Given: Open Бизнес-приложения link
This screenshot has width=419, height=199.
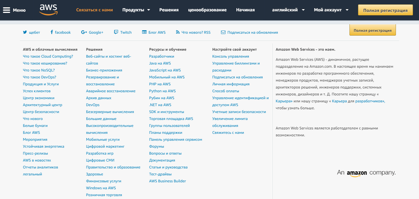Looking at the screenshot, I should pyautogui.click(x=104, y=70).
